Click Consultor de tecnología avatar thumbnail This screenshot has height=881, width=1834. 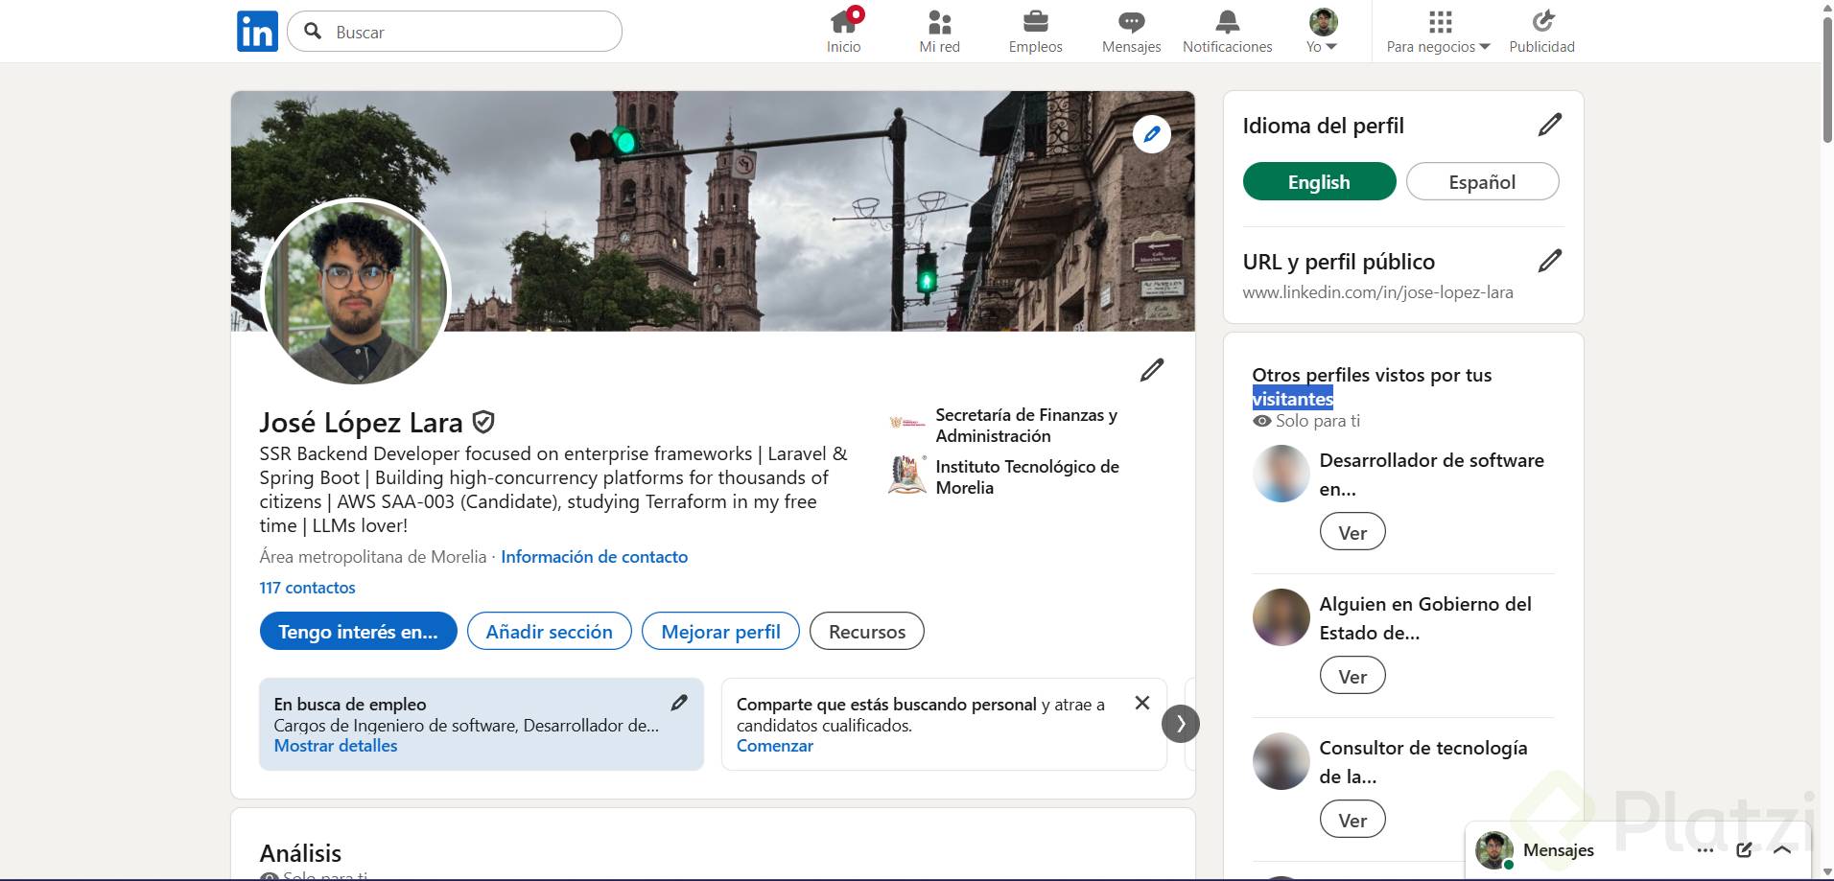coord(1281,761)
